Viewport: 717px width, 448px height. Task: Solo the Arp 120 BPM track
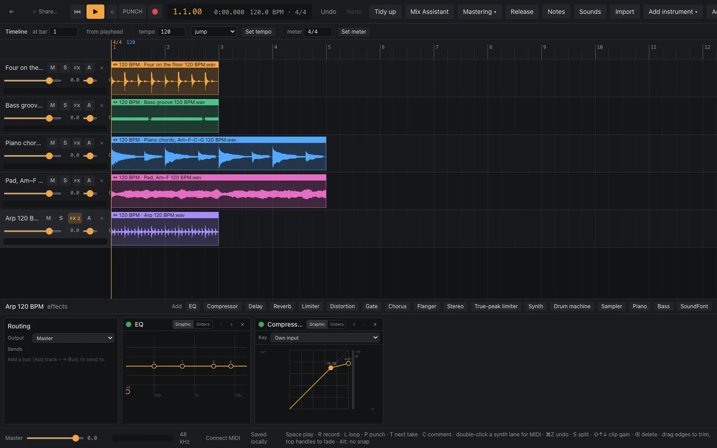[61, 218]
